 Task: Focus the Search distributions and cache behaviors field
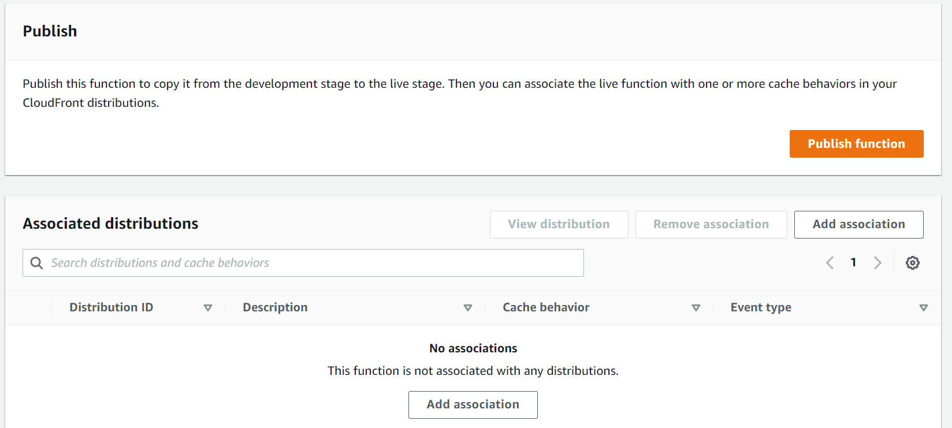point(312,263)
